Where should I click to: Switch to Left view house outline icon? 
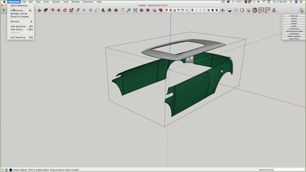187,10
